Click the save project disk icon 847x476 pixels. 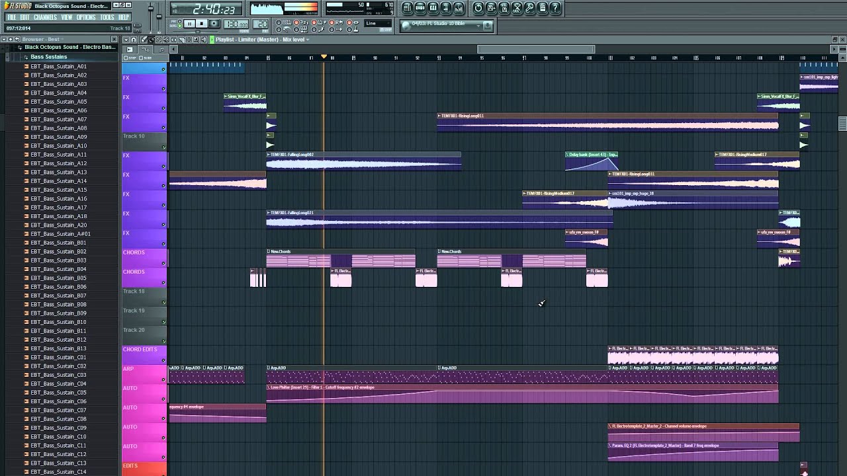491,8
